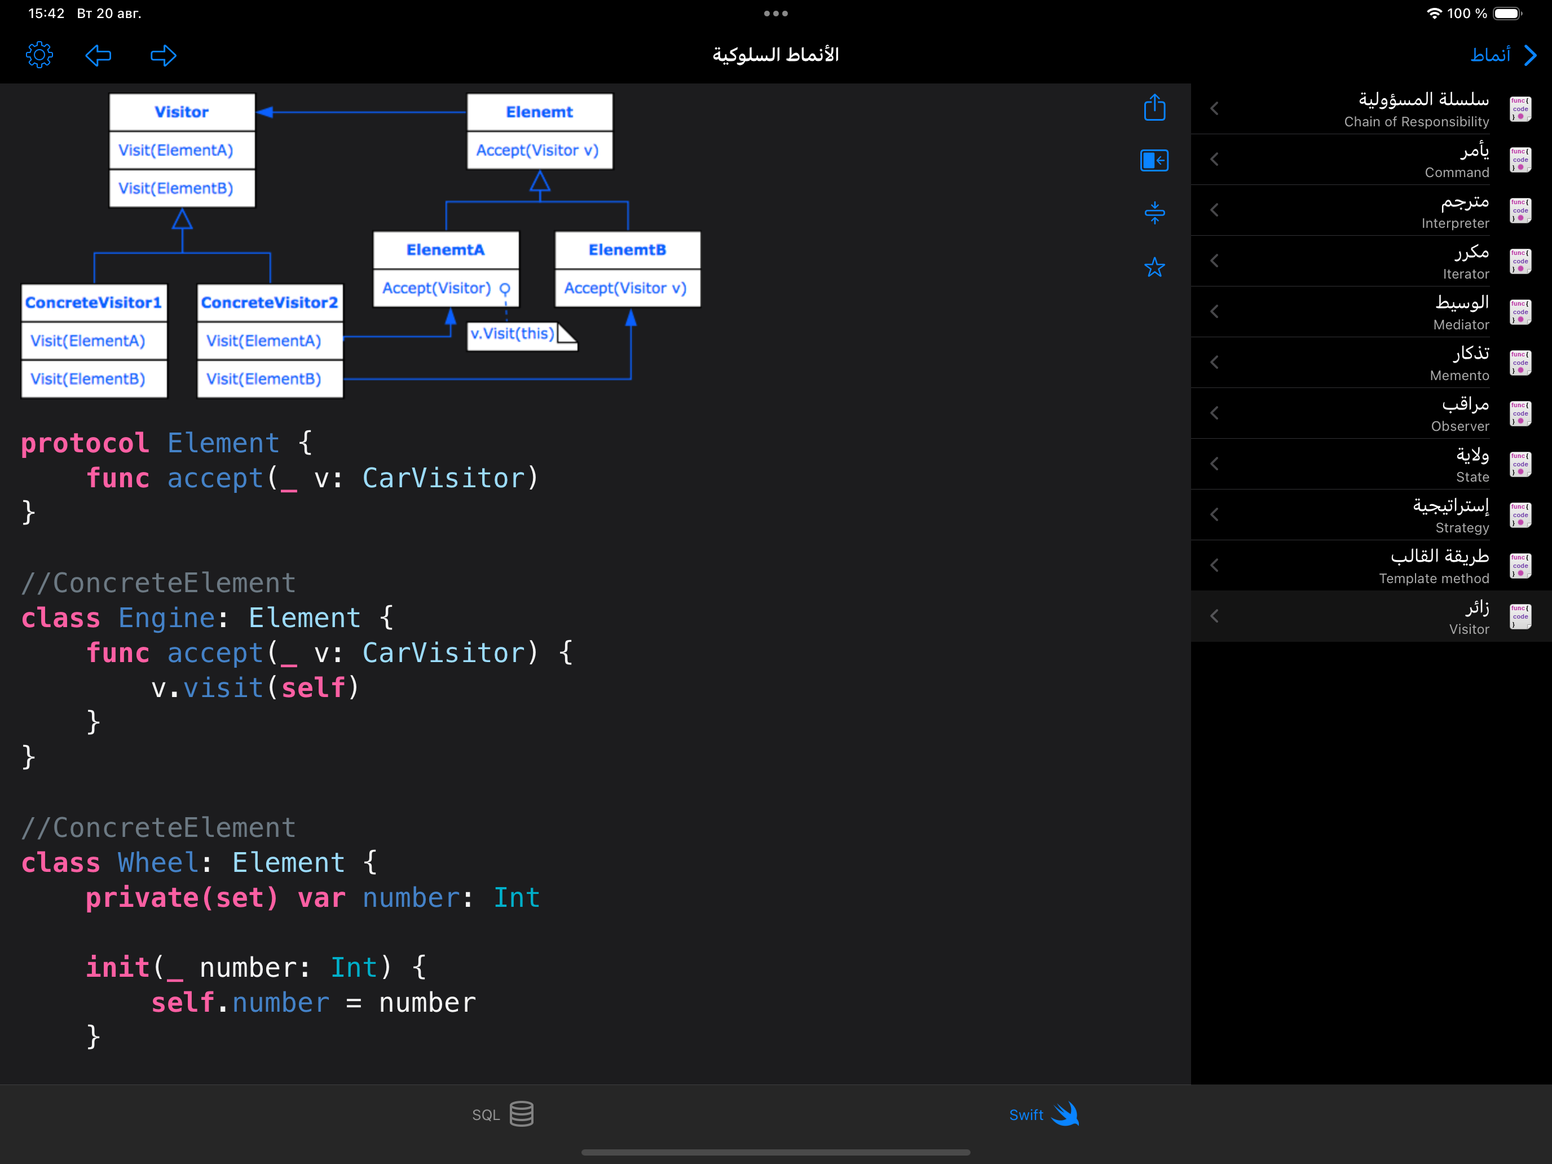Expand the Iterator row chevron
The image size is (1552, 1164).
(x=1215, y=261)
